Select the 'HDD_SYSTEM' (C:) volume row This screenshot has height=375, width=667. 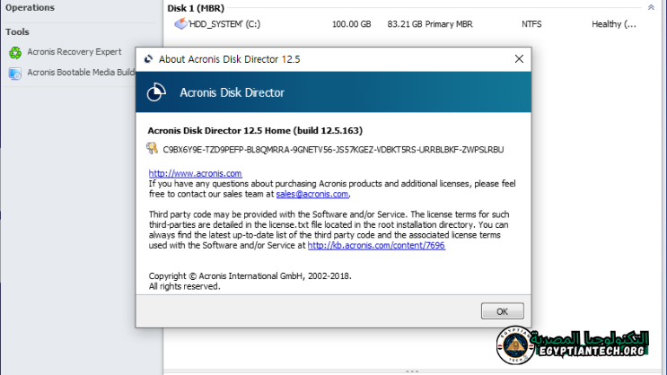(406, 24)
